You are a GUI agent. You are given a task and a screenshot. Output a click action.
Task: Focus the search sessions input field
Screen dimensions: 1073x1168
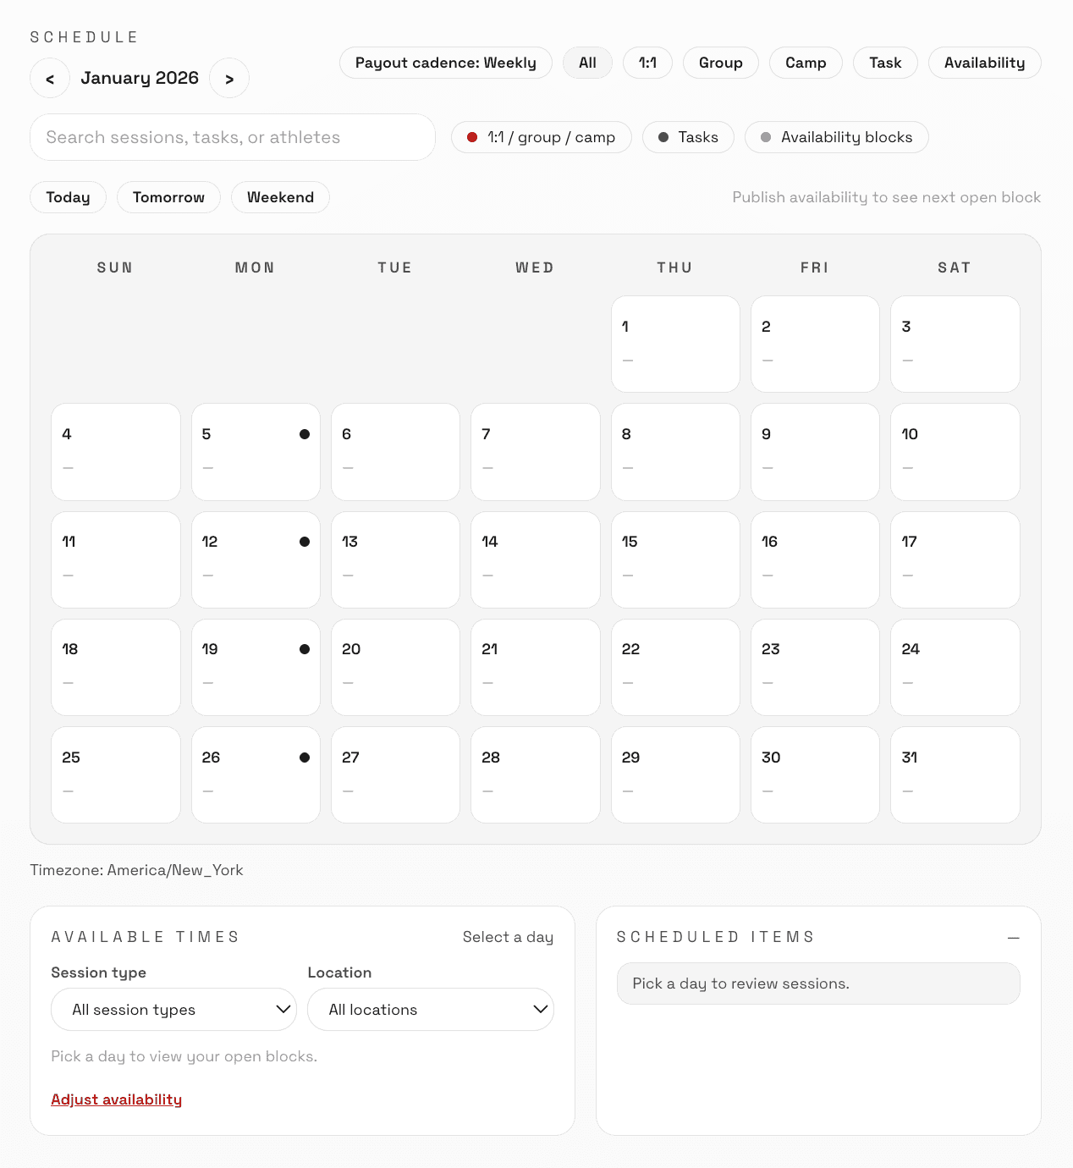click(233, 137)
